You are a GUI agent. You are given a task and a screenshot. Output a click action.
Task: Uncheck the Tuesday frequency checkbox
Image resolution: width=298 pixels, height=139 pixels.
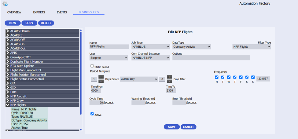click(223, 77)
